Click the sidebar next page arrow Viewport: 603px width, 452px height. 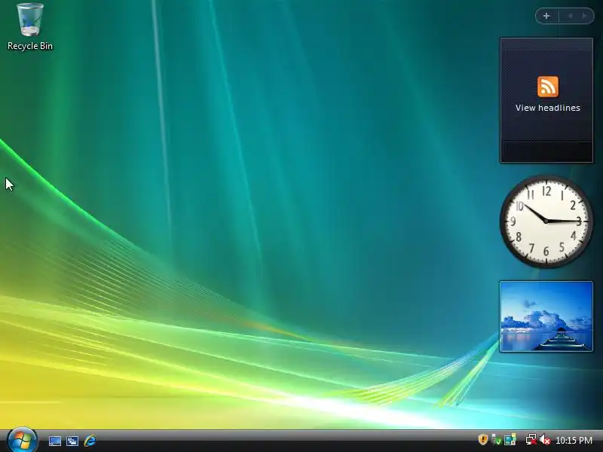click(585, 16)
